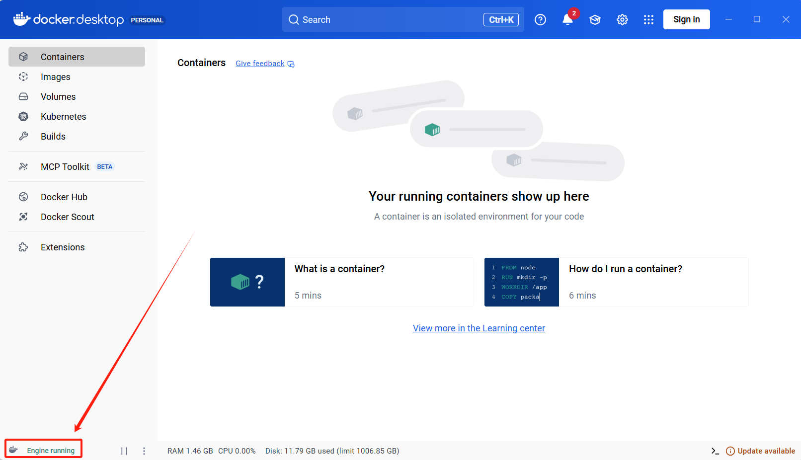801x460 pixels.
Task: Open Images from sidebar icon
Action: [23, 77]
